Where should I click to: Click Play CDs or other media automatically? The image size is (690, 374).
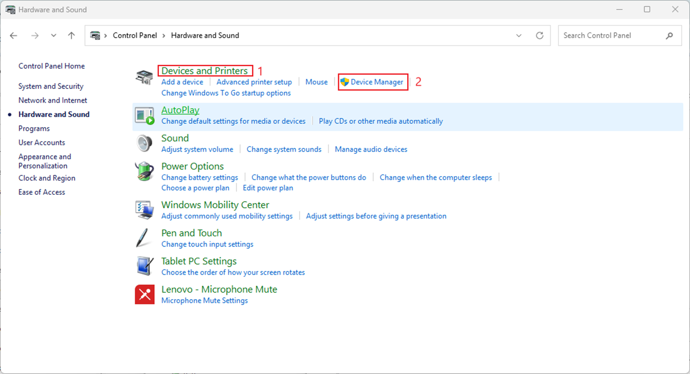pyautogui.click(x=381, y=121)
